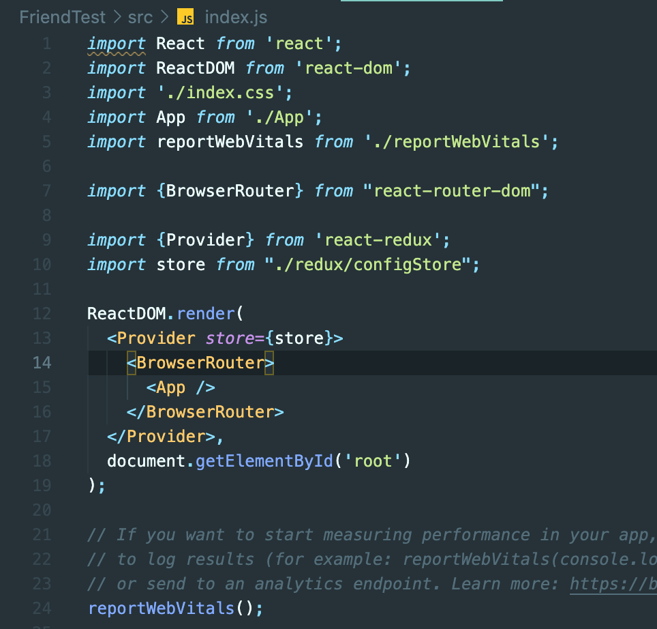Click the FriendTest breadcrumb folder
Viewport: 657px width, 629px height.
coord(62,17)
